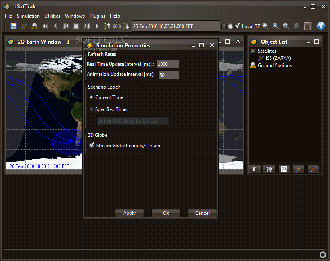Click the Real Time Update Interval field
The width and height of the screenshot is (330, 261).
(168, 64)
